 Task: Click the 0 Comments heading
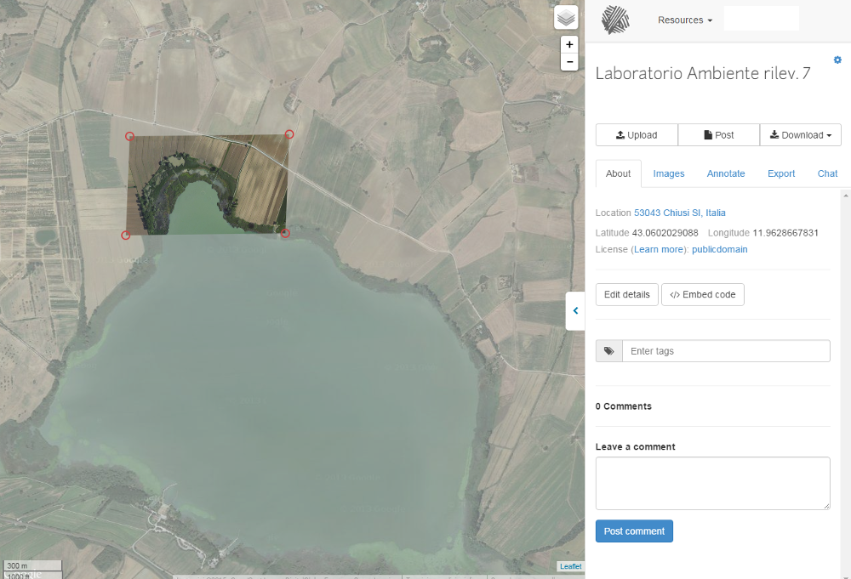point(624,406)
